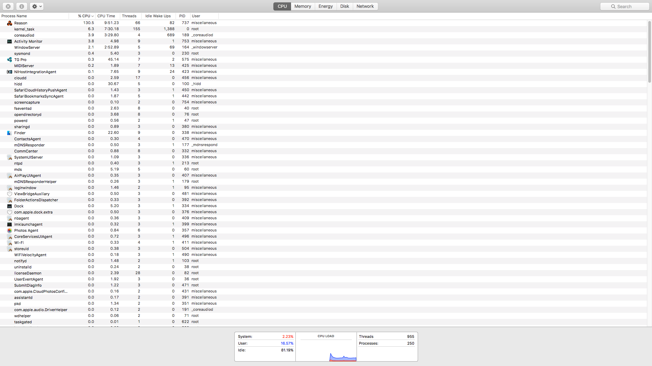Select the ContactsAgent process row
The image size is (652, 366).
pyautogui.click(x=323, y=139)
